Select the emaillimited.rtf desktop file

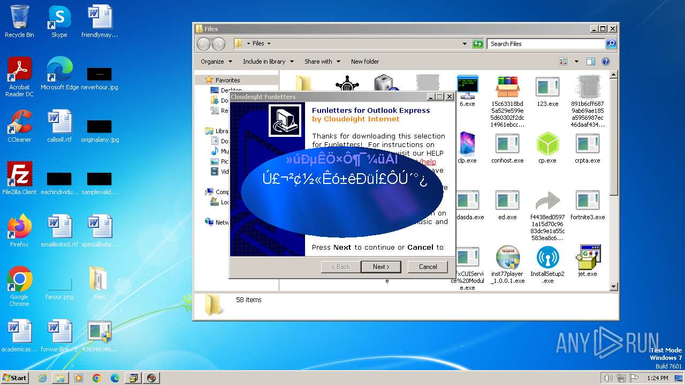coord(59,231)
